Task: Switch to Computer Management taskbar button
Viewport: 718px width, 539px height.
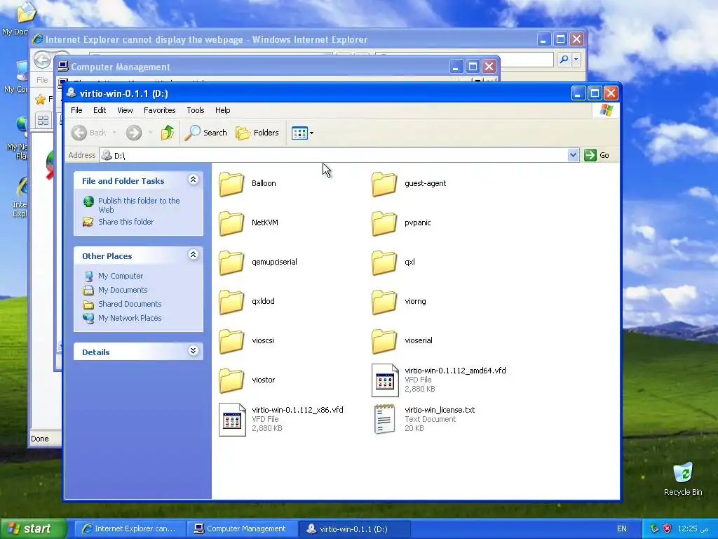Action: (242, 529)
